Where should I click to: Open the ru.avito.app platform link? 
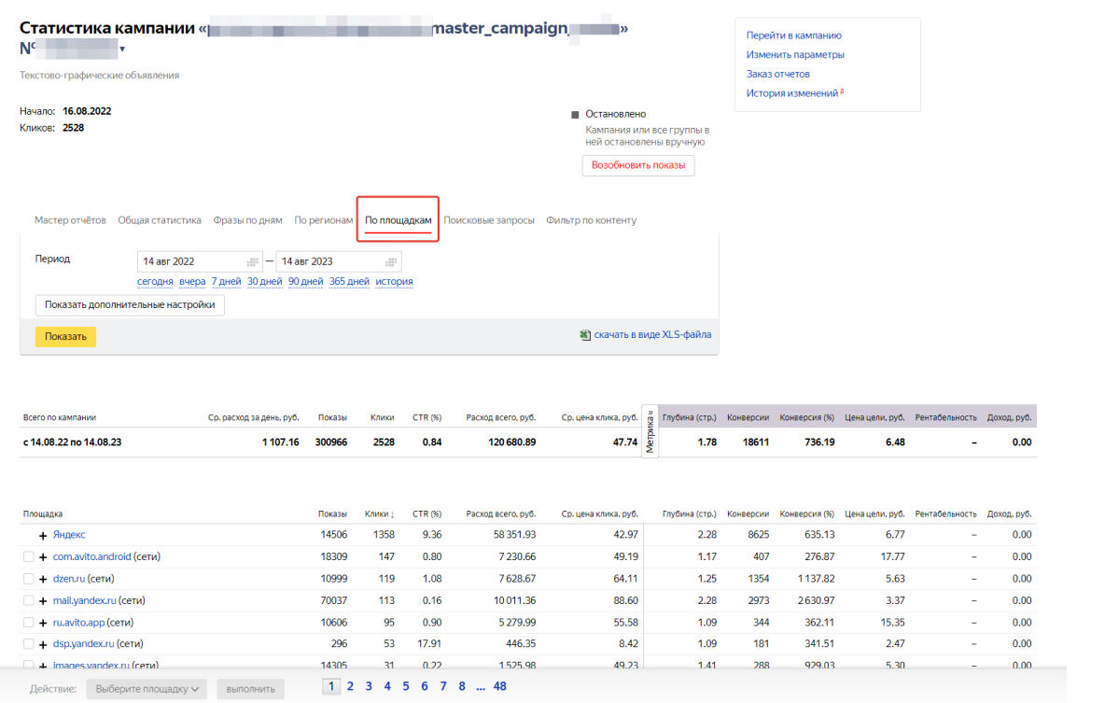point(79,622)
